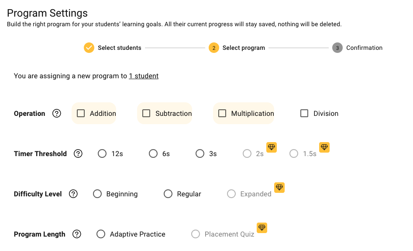This screenshot has width=413, height=251.
Task: Select Adaptive Practice program length
Action: 101,234
